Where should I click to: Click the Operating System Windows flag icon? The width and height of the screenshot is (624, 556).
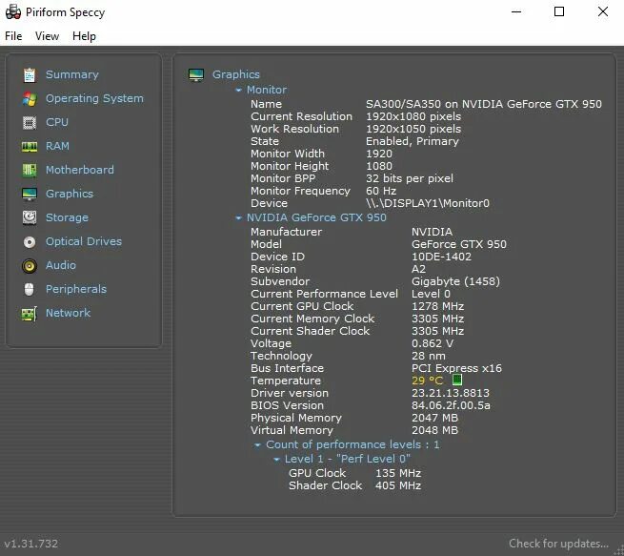[x=30, y=99]
